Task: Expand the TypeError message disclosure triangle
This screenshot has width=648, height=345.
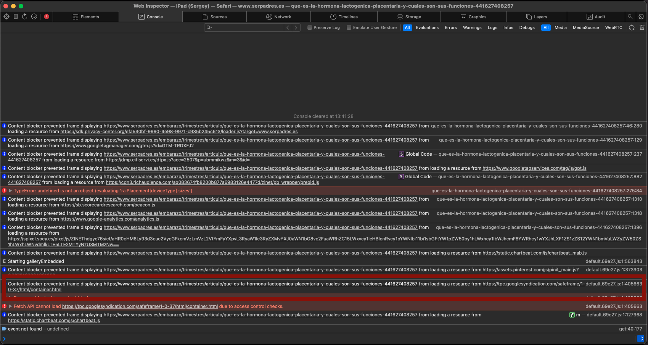Action: [x=10, y=190]
